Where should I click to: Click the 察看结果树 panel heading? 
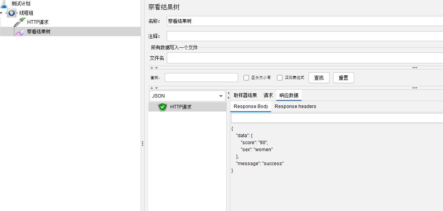[164, 7]
